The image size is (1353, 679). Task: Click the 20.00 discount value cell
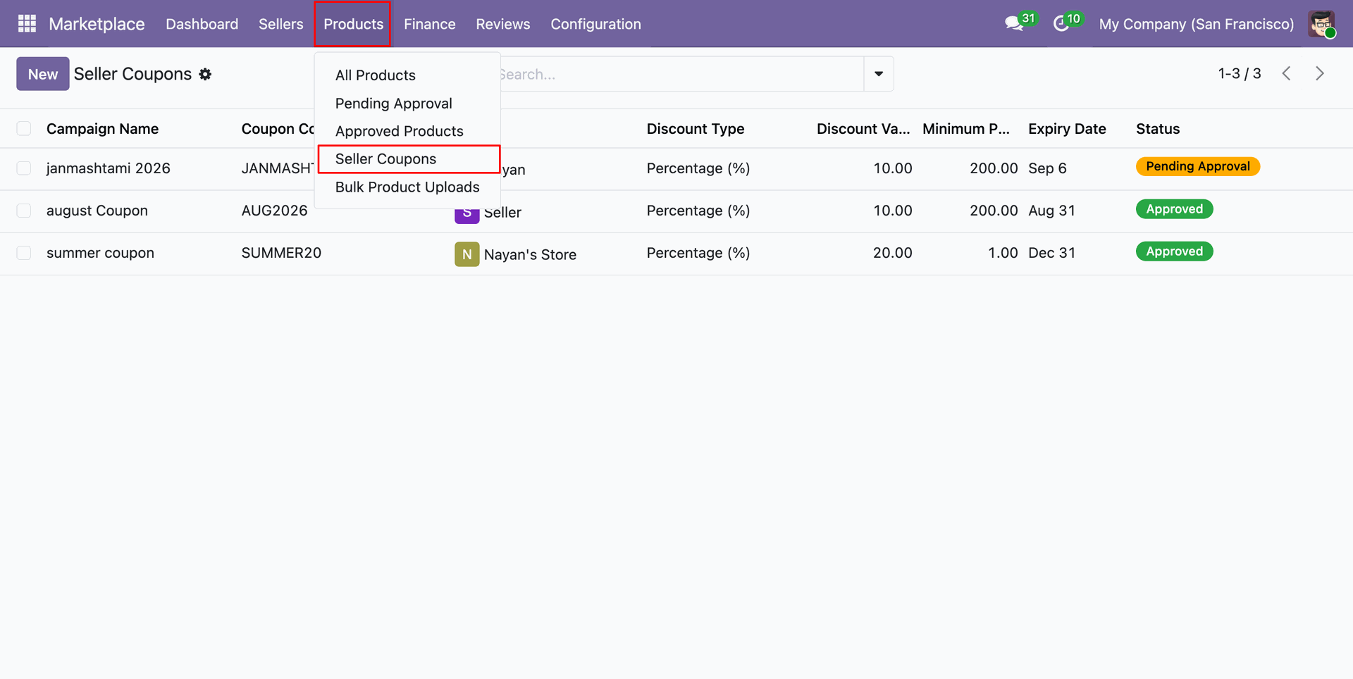(892, 253)
